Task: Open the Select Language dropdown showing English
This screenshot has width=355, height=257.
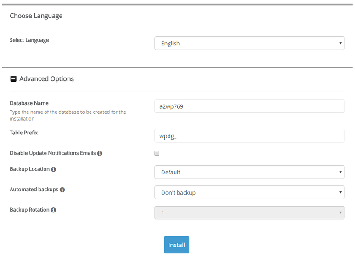Action: (x=249, y=44)
